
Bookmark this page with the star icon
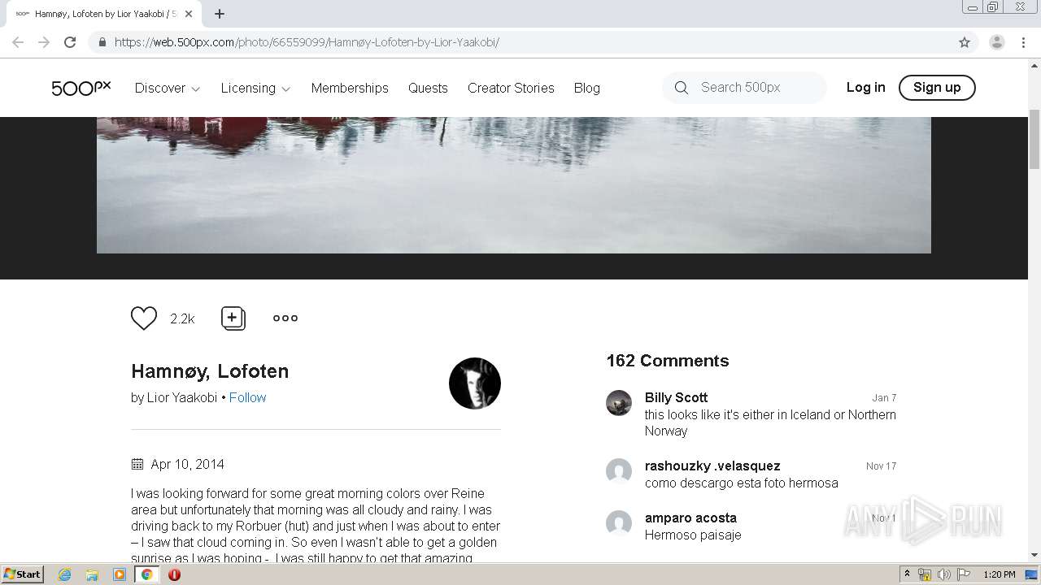coord(965,42)
